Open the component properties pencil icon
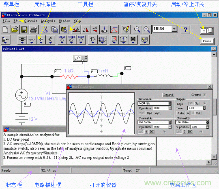This screenshot has height=189, width=219. pos(126,30)
